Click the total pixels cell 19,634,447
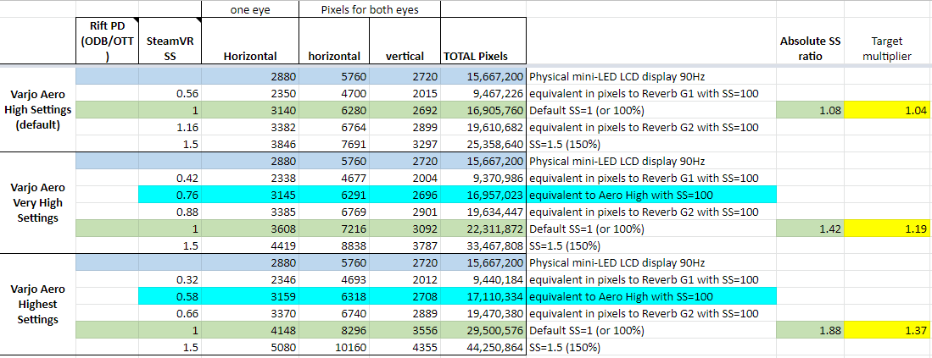932x358 pixels. coord(483,212)
